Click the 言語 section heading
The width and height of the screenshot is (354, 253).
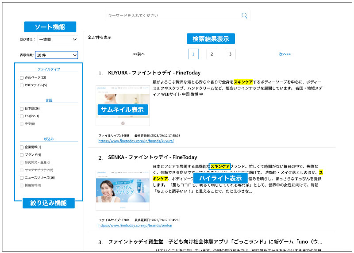(x=49, y=100)
